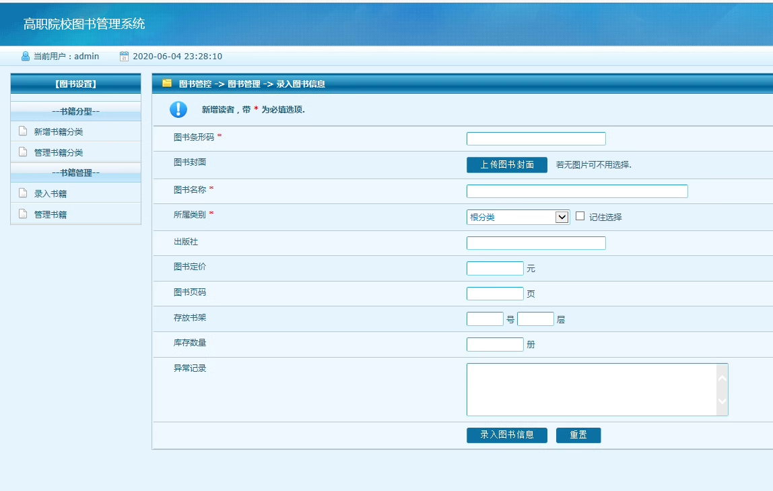Click the calendar icon beside the date
The height and width of the screenshot is (491, 773).
coord(124,56)
